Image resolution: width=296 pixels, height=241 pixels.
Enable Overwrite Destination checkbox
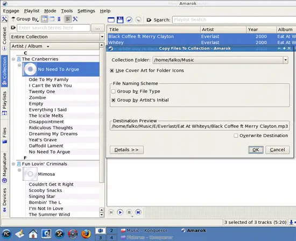point(236,136)
